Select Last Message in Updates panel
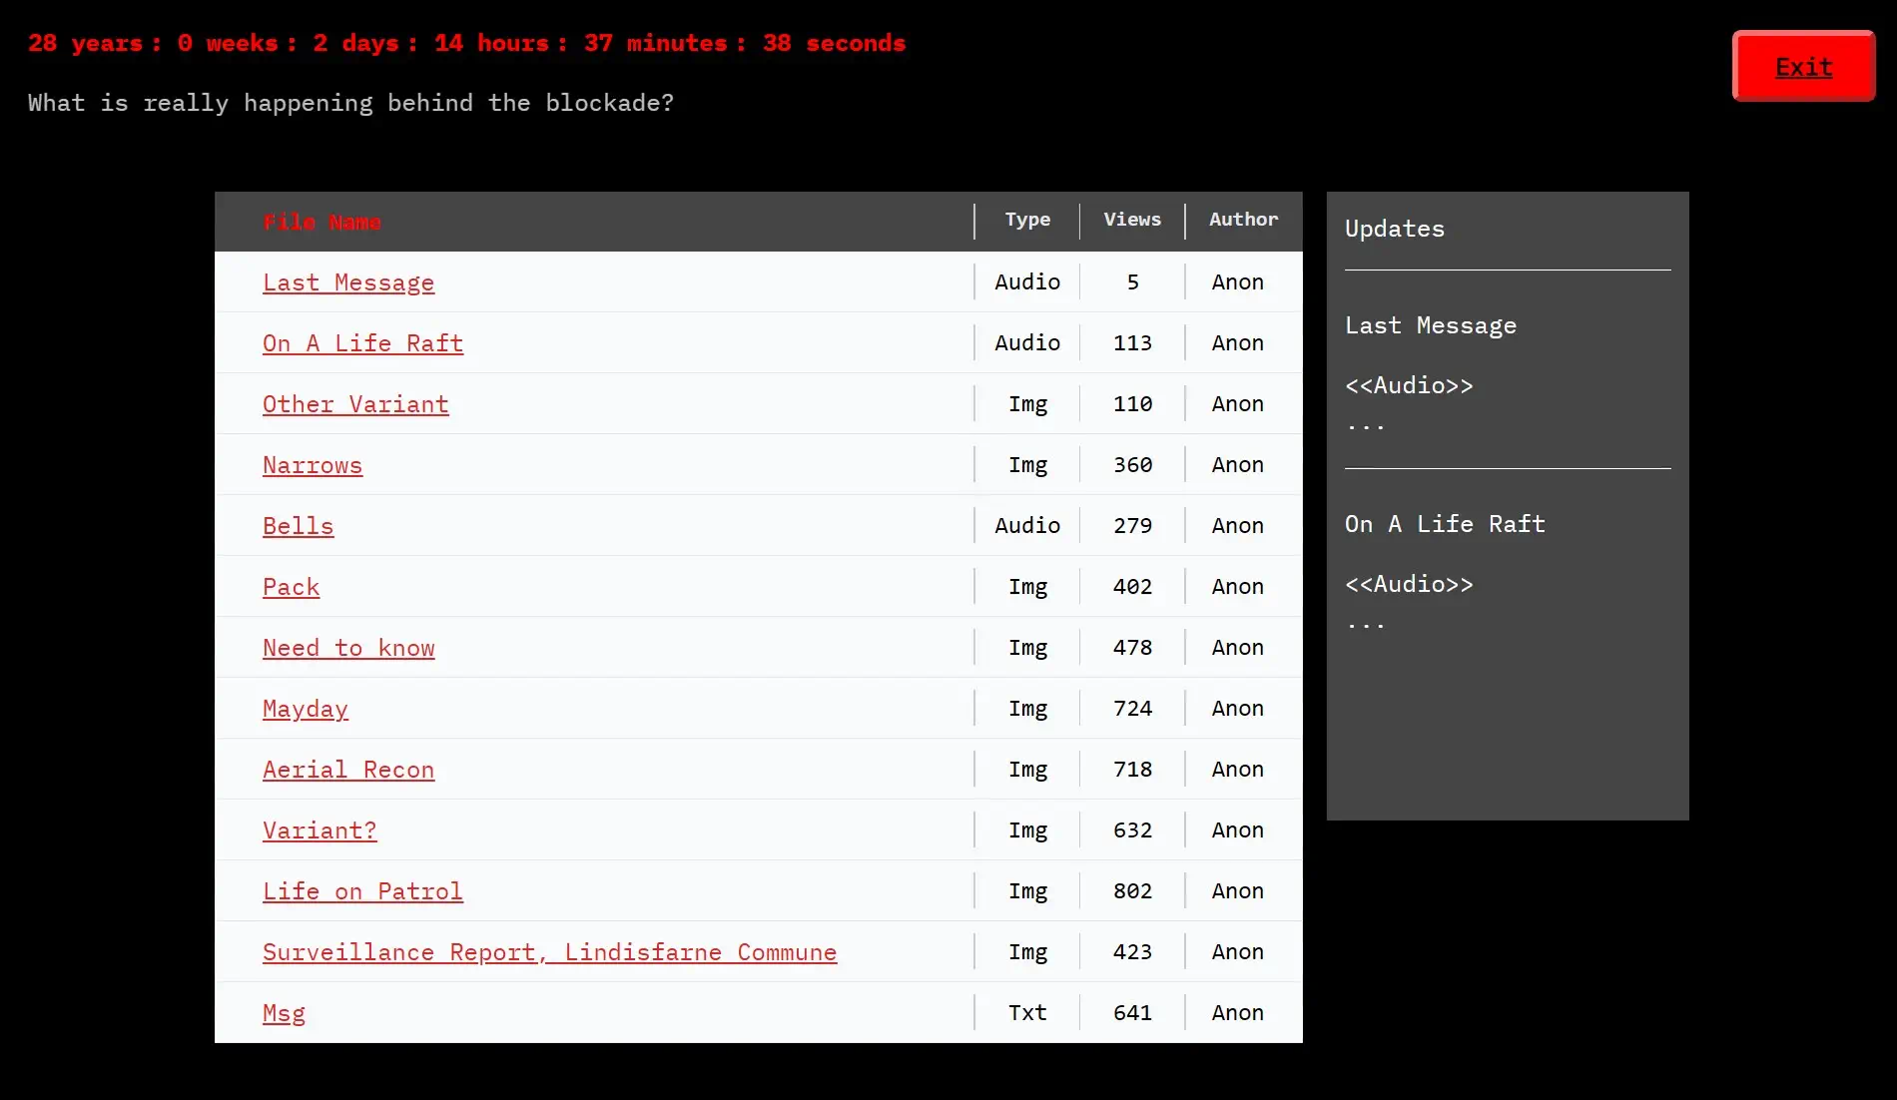The height and width of the screenshot is (1100, 1897). [x=1430, y=325]
